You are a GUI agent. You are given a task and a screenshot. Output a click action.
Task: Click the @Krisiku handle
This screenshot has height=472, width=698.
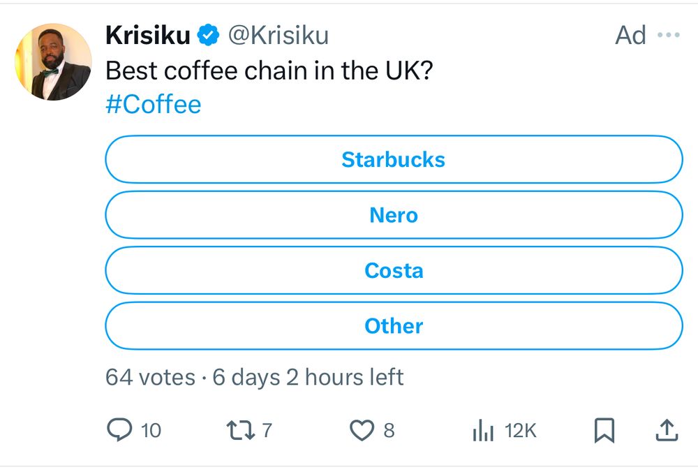click(279, 35)
